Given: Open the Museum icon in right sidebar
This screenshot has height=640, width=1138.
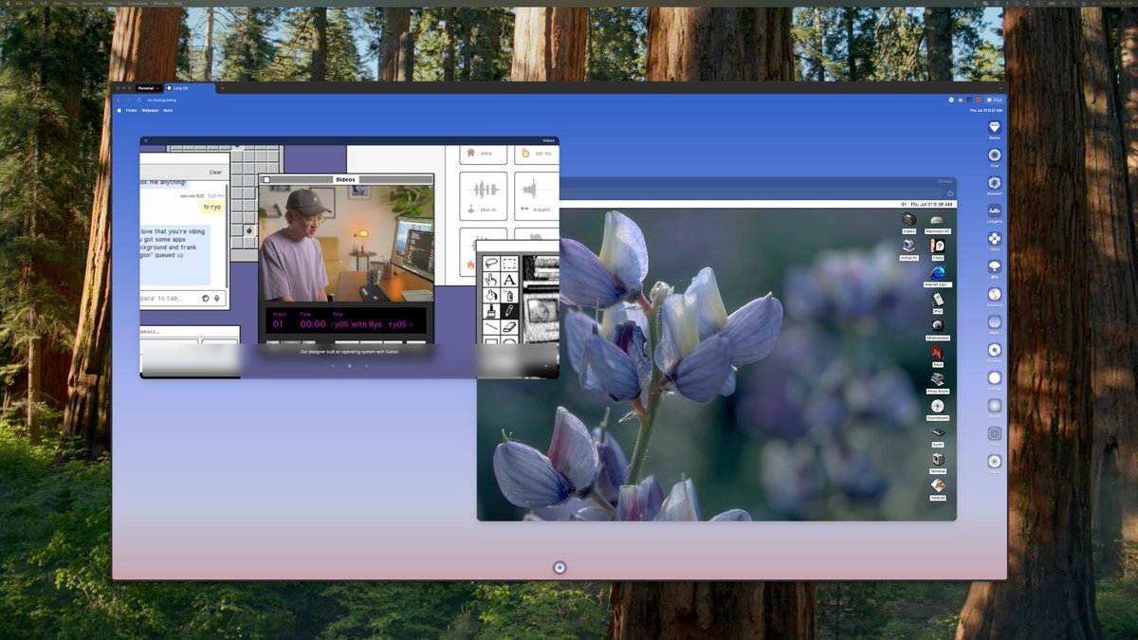Looking at the screenshot, I should [x=994, y=183].
